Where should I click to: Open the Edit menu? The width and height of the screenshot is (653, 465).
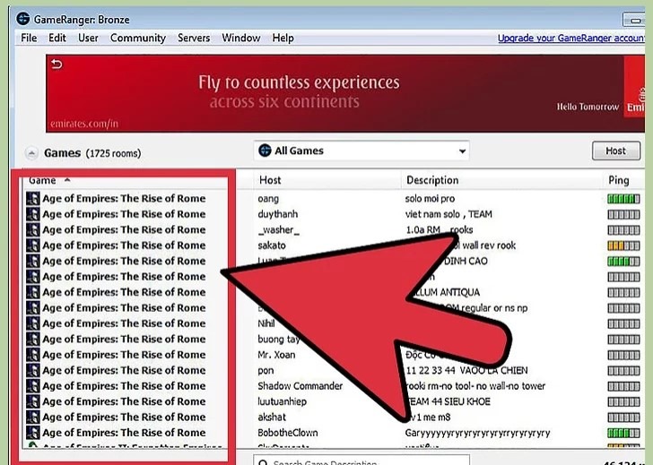[x=57, y=38]
